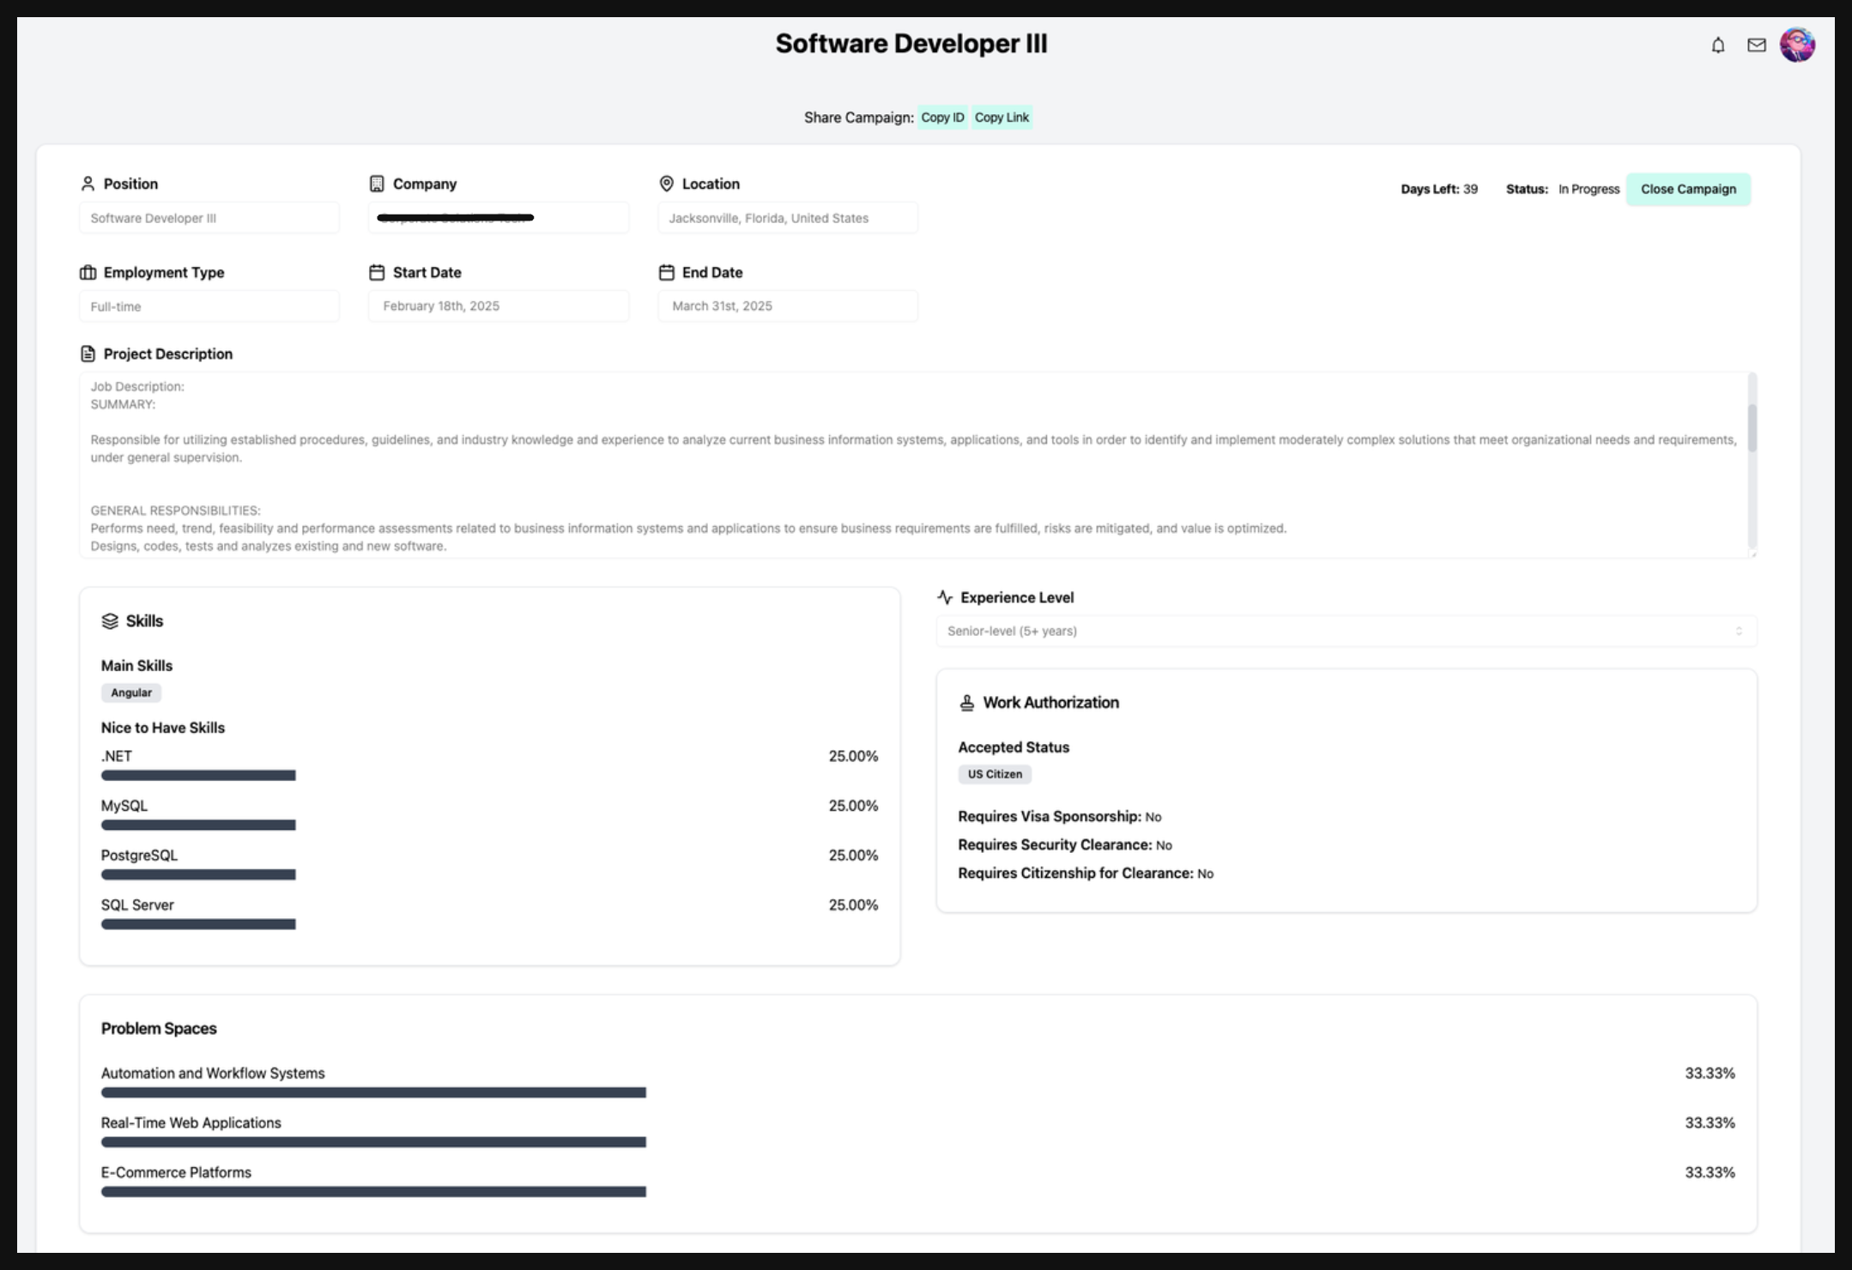Click the Location input field
The height and width of the screenshot is (1270, 1852).
(x=787, y=218)
